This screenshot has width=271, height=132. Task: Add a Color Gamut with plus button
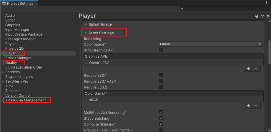click(x=248, y=106)
